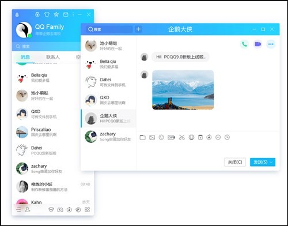Image resolution: width=288 pixels, height=226 pixels.
Task: Open the envelope-shield icon in bottom bar
Action: click(x=51, y=210)
